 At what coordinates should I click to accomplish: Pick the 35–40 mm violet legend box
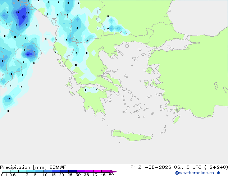[x=89, y=171]
